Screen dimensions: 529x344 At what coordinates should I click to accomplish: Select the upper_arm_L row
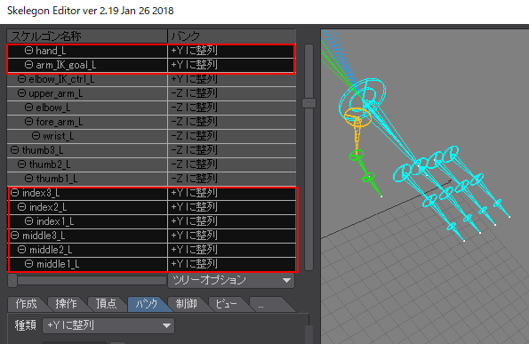151,93
